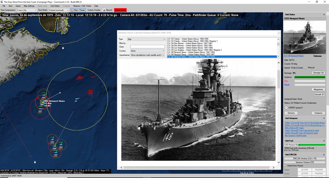Open the 127mm/38 Twin AA-VT Burst link
This screenshot has width=329, height=178.
coord(305,123)
